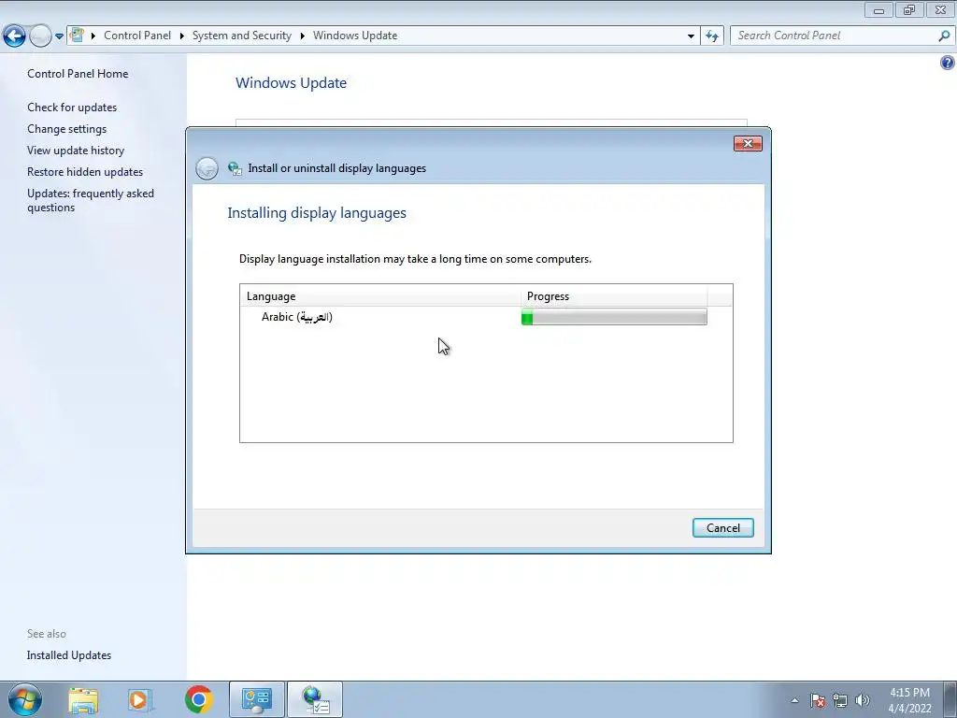The image size is (957, 718).
Task: Click the volume speaker tray icon
Action: coord(863,700)
